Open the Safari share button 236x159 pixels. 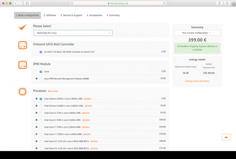(x=219, y=3)
